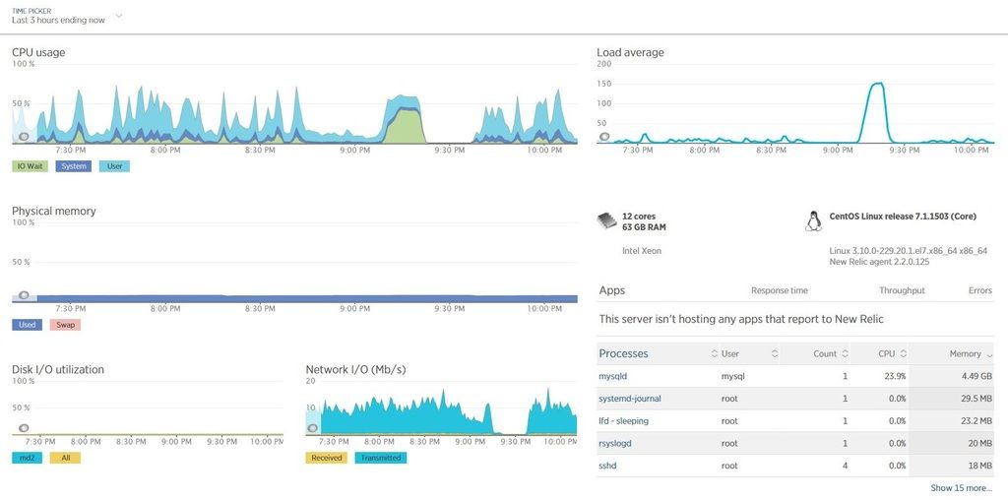The width and height of the screenshot is (1008, 500).
Task: Toggle the Received legend in Network I/O
Action: (326, 458)
